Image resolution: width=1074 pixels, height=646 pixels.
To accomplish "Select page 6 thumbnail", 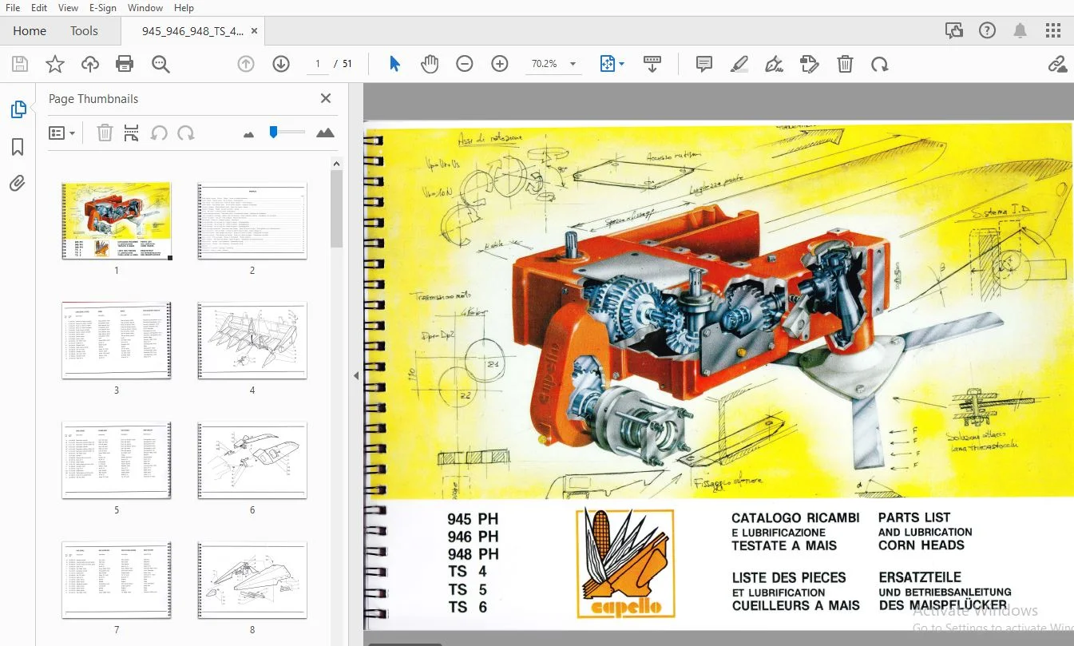I will 252,460.
